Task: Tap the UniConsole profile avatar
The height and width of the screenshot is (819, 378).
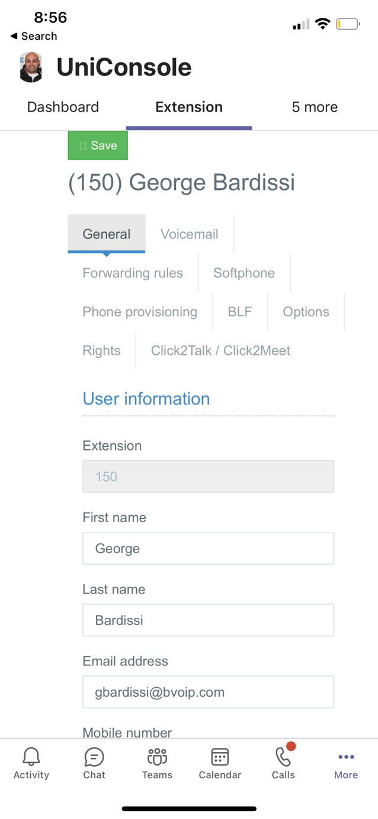Action: (31, 67)
